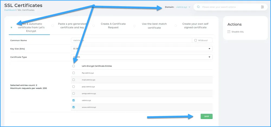Click the ftp.vietnix.xyz entry text
Image resolution: width=271 pixels, height=127 pixels.
pos(88,73)
